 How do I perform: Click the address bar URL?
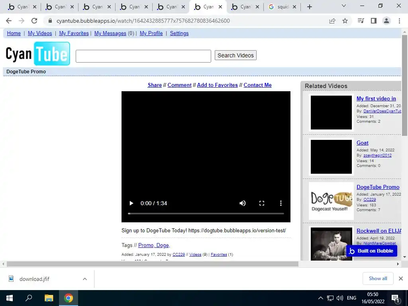(143, 21)
